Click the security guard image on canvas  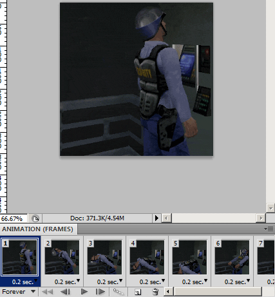point(137,79)
